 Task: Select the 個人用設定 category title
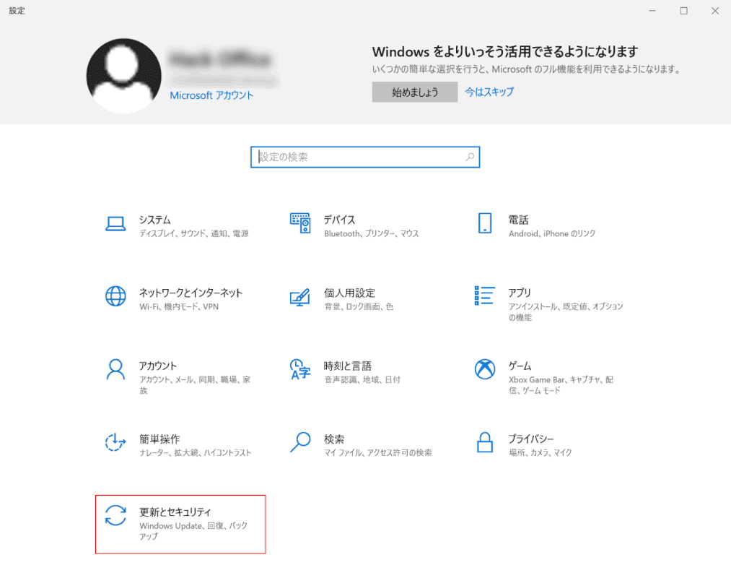(350, 293)
